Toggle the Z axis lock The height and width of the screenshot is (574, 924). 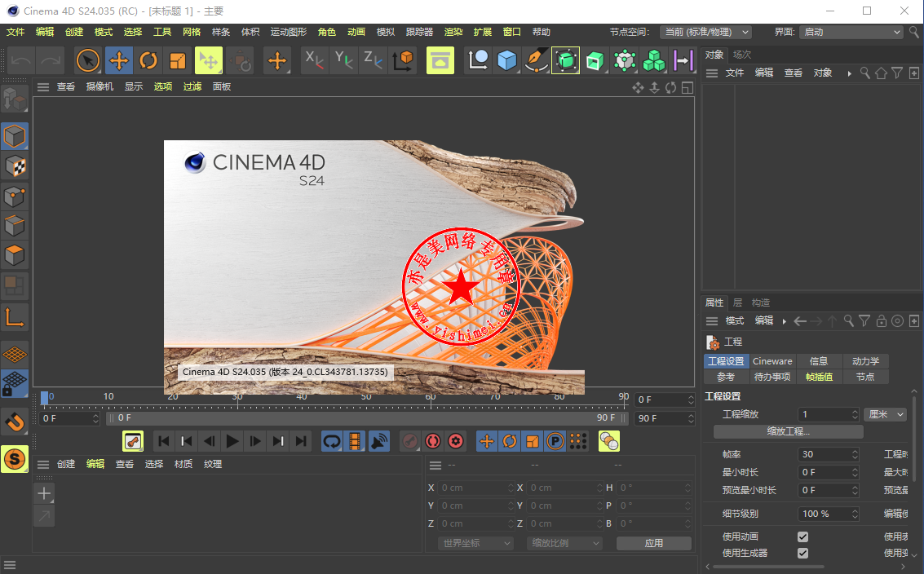tap(373, 60)
